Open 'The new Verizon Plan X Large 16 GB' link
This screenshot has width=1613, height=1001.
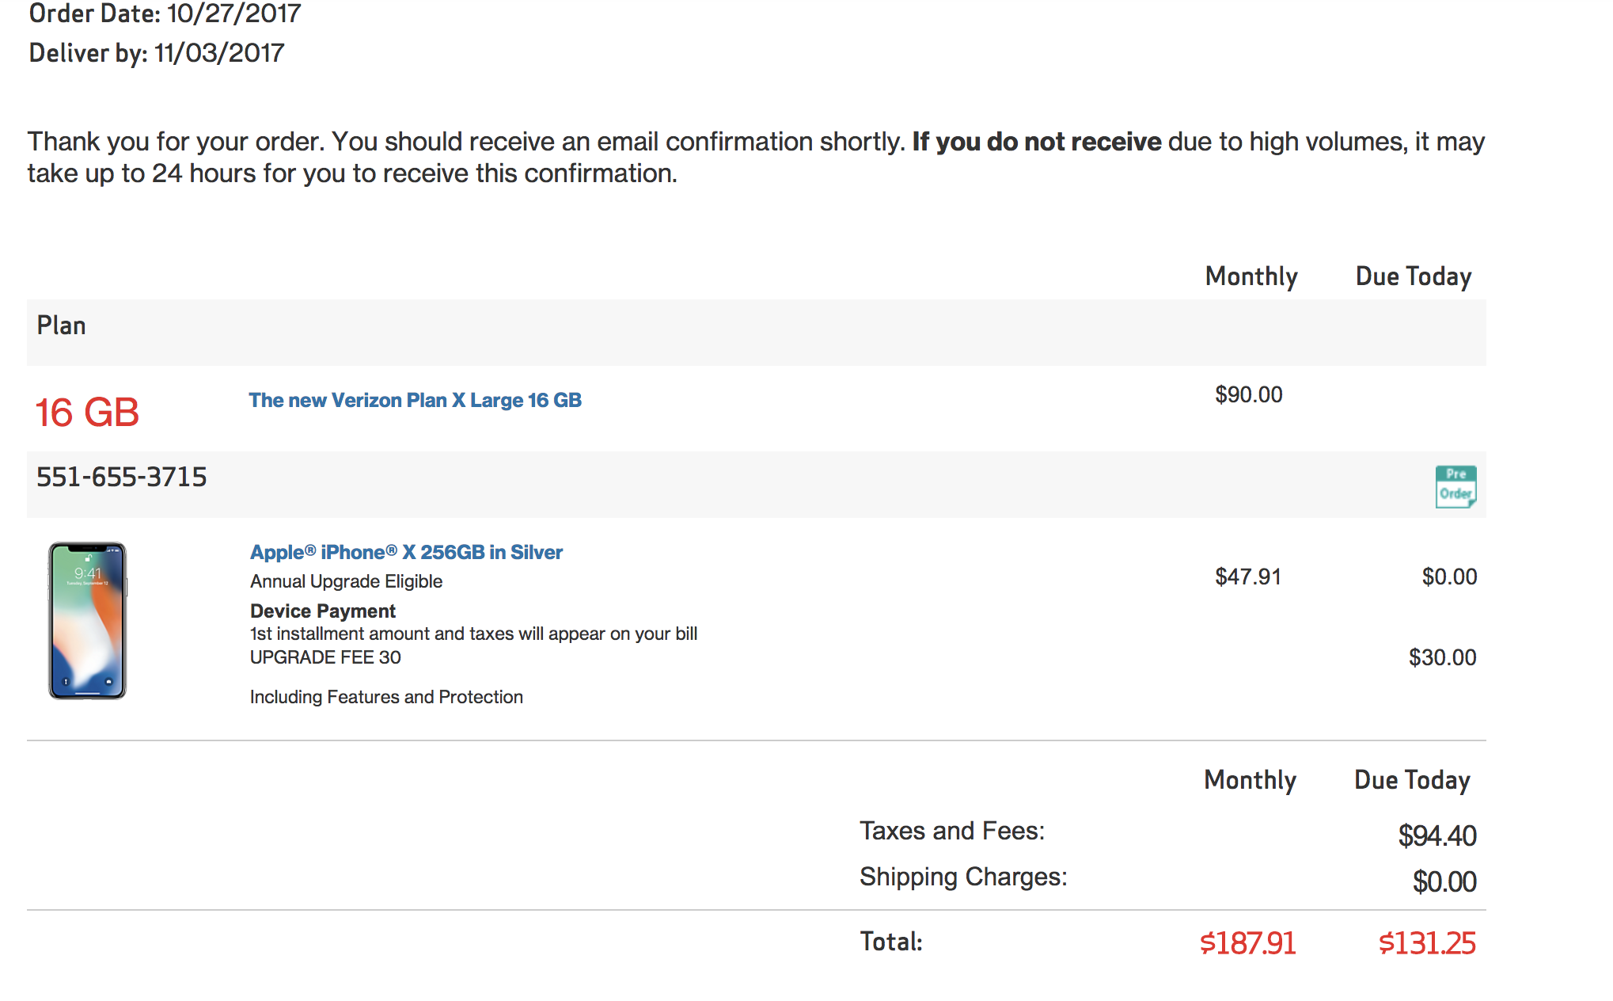coord(415,400)
